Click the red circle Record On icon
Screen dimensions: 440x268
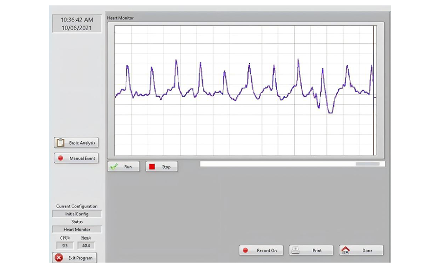coord(245,250)
